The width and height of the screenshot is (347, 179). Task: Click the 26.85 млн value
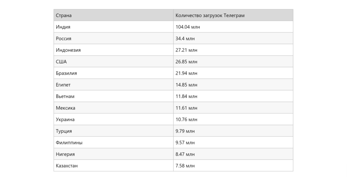[186, 62]
